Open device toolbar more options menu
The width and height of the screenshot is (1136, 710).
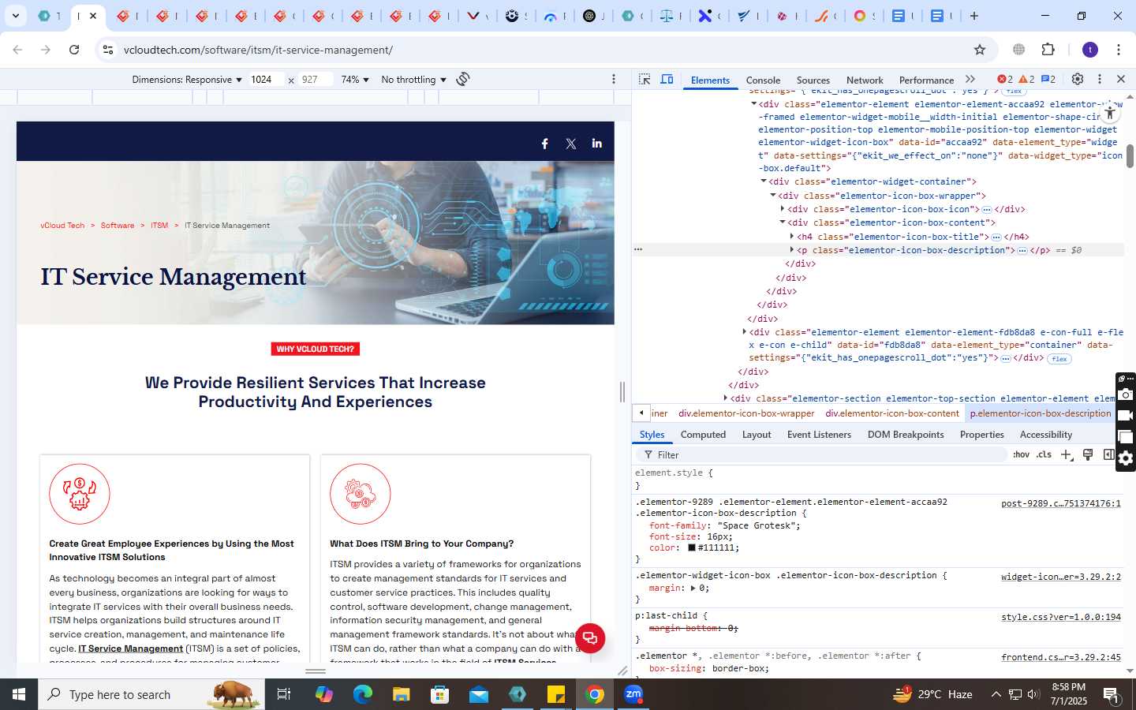coord(614,79)
